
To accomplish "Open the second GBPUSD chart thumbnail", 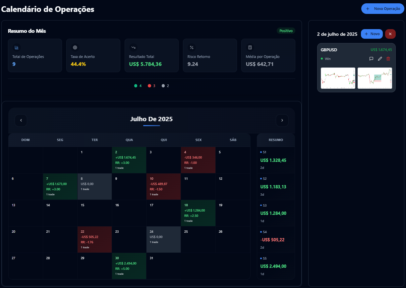I will pos(375,78).
